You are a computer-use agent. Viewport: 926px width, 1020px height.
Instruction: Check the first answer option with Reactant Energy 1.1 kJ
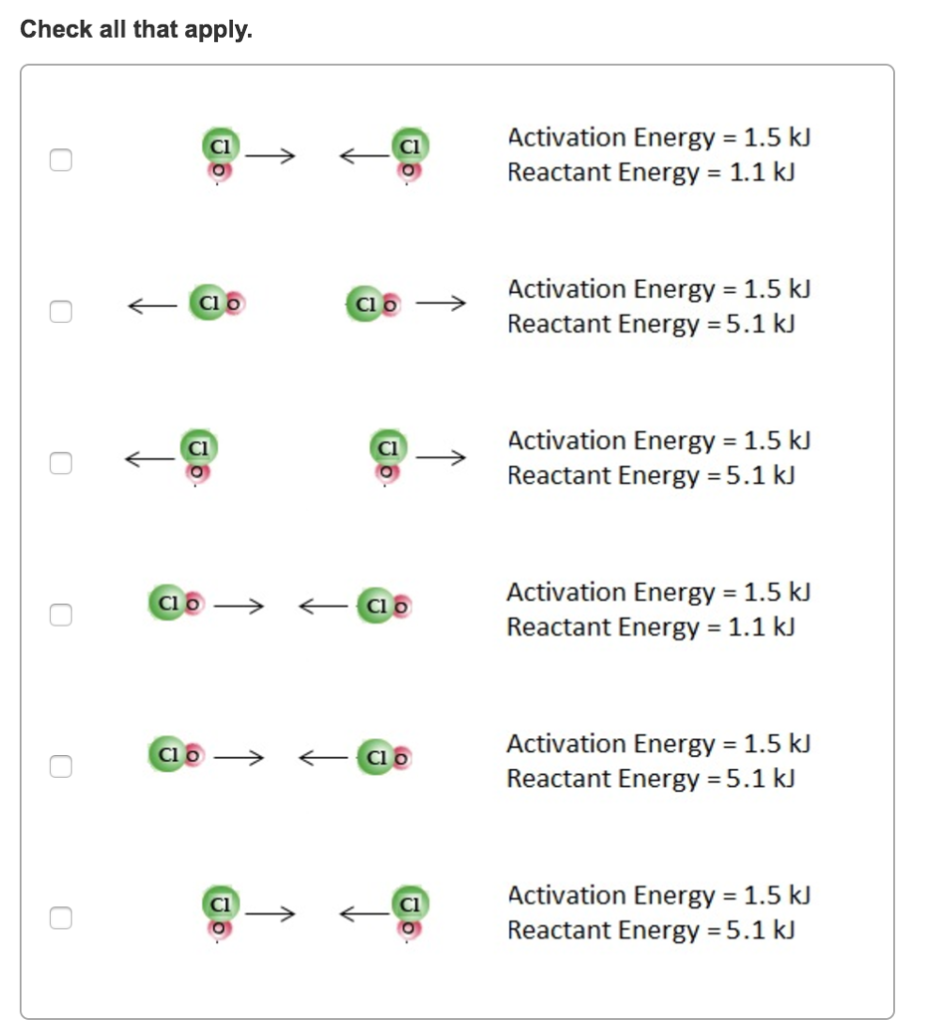click(x=60, y=158)
